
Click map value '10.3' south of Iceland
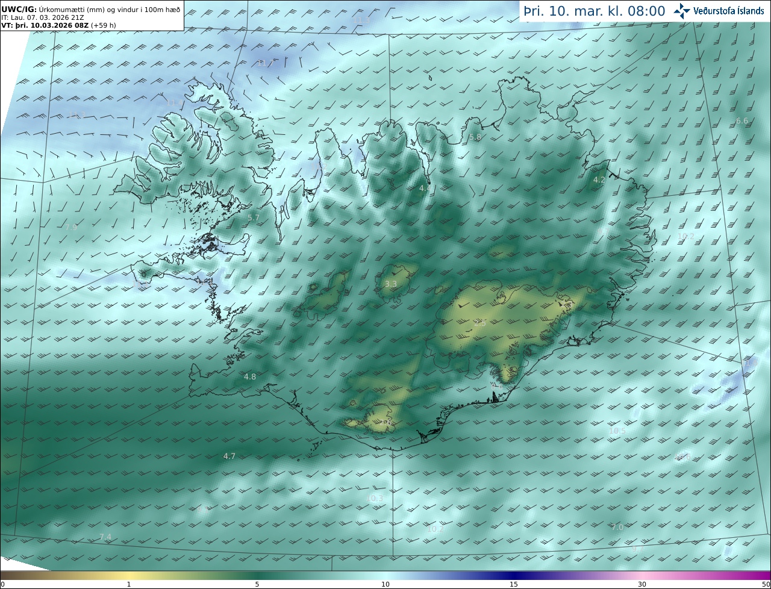[375, 499]
